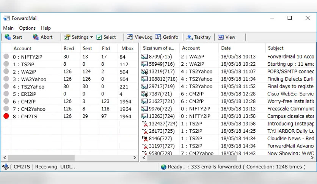This screenshot has width=317, height=184.
Task: Click the View toolbar icon
Action: tap(221, 37)
